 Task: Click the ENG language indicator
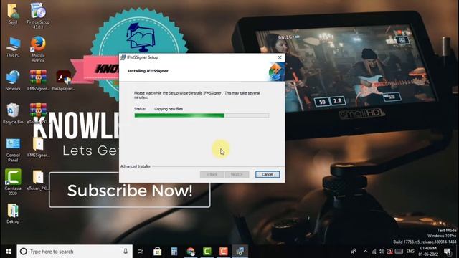pyautogui.click(x=410, y=251)
